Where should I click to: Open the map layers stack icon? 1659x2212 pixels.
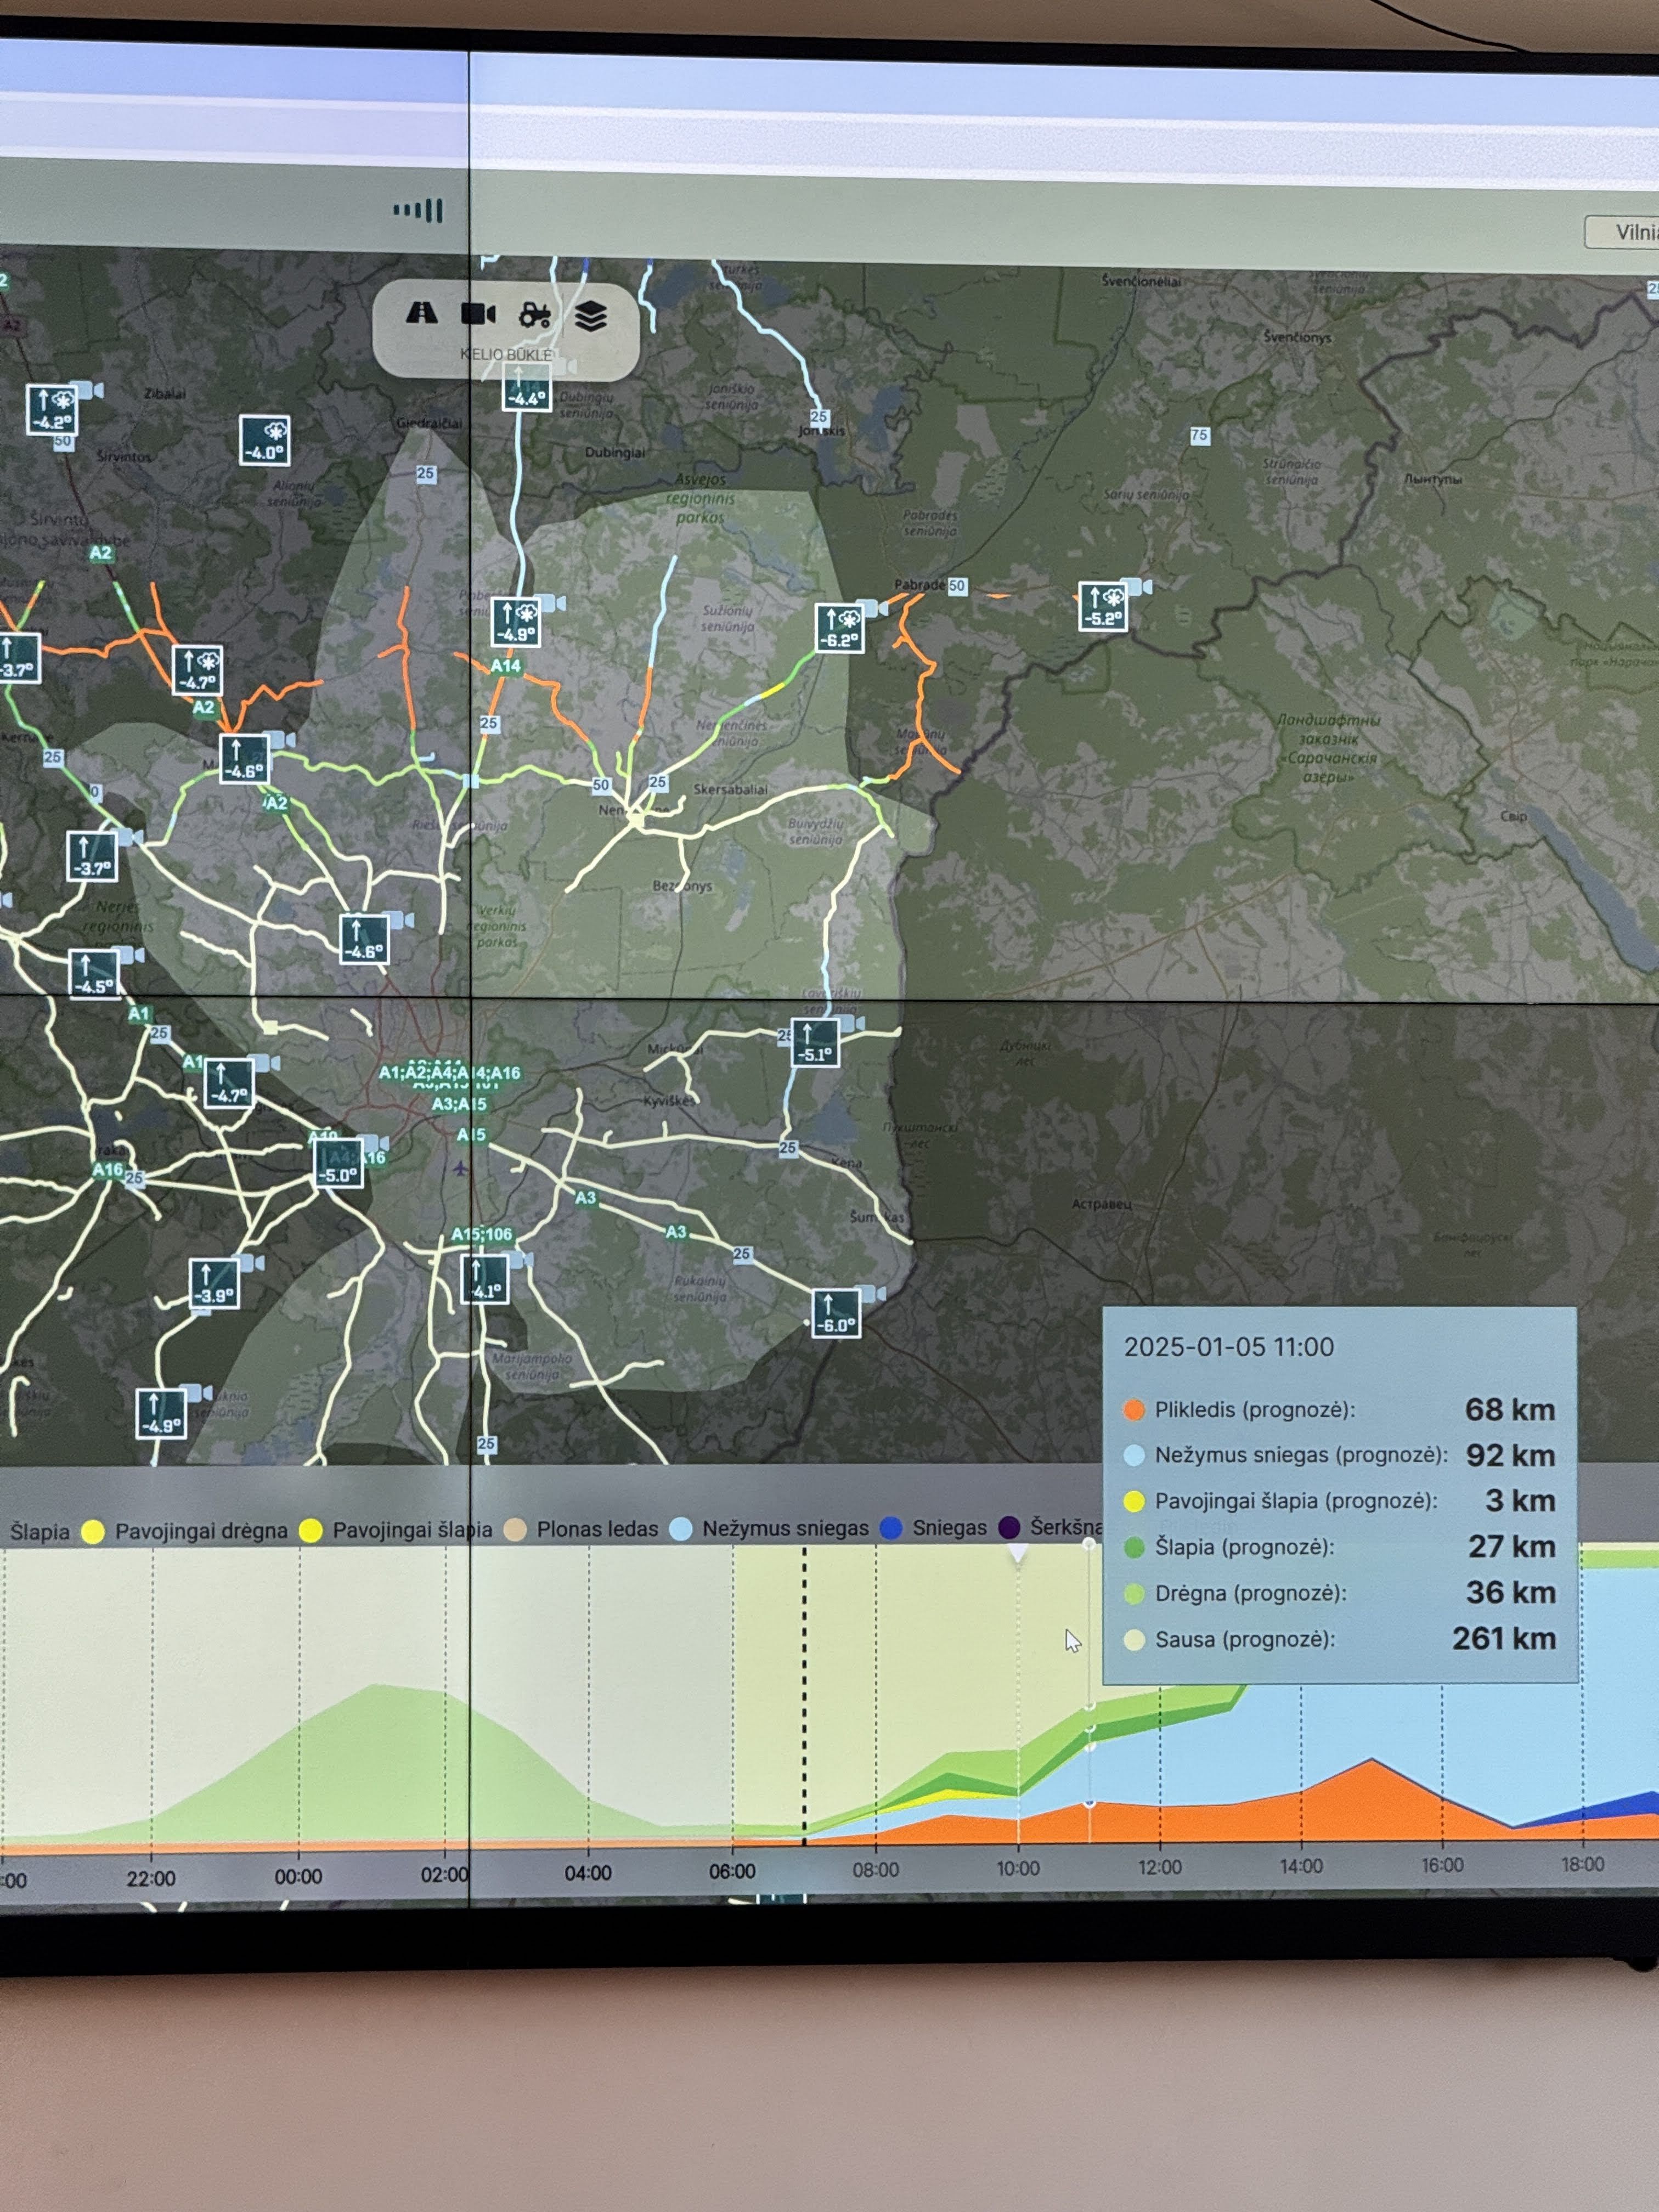pos(591,316)
